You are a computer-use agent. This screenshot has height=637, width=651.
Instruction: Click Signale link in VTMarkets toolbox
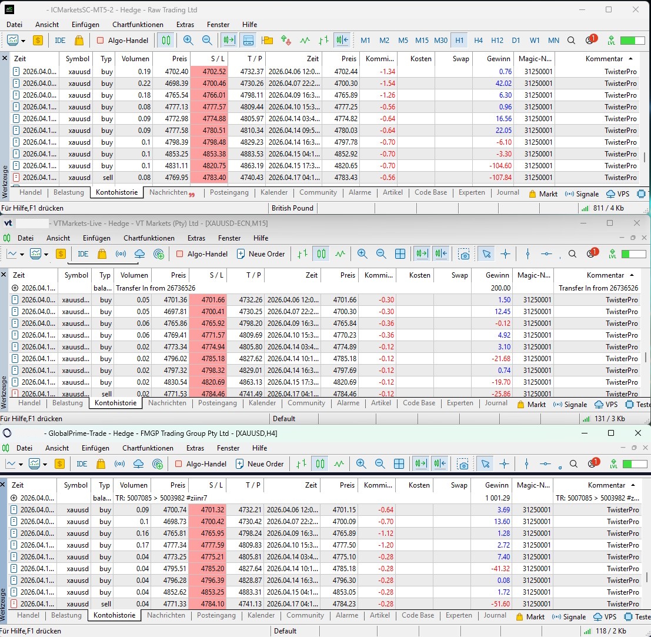(x=570, y=405)
